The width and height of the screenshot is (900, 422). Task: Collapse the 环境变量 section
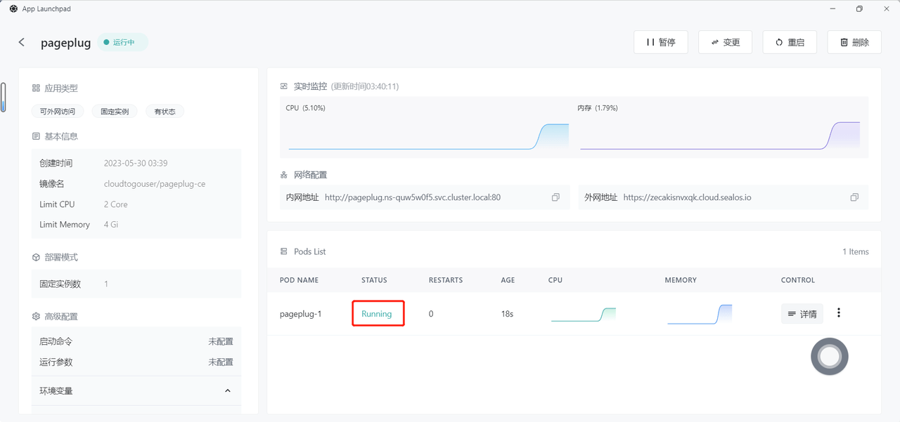tap(227, 390)
